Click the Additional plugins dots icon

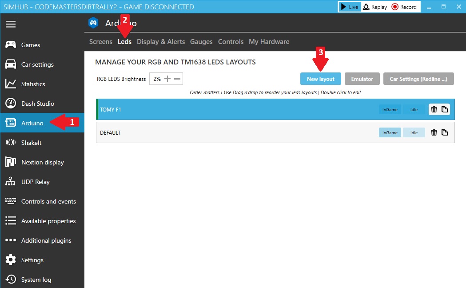[10, 240]
